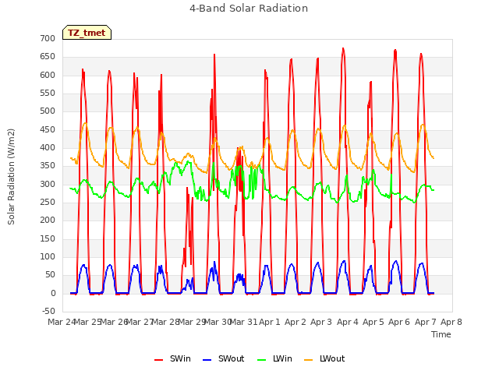Click the Mar 24 x-axis tick label

click(62, 322)
